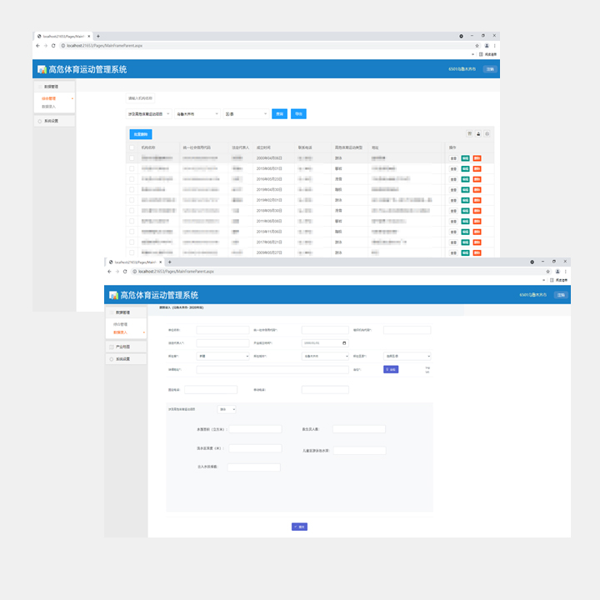Viewport: 600px width, 600px height.
Task: Open 系统设置 in list window sidebar
Action: tap(54, 121)
